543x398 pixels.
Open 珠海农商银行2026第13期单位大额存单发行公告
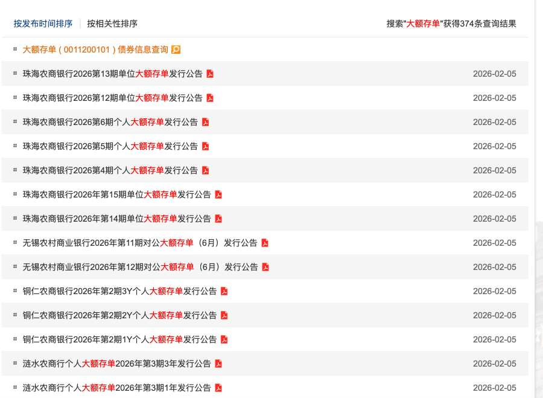[113, 74]
